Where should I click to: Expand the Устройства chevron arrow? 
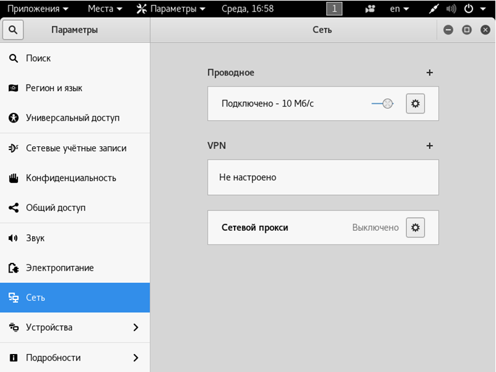pos(136,327)
